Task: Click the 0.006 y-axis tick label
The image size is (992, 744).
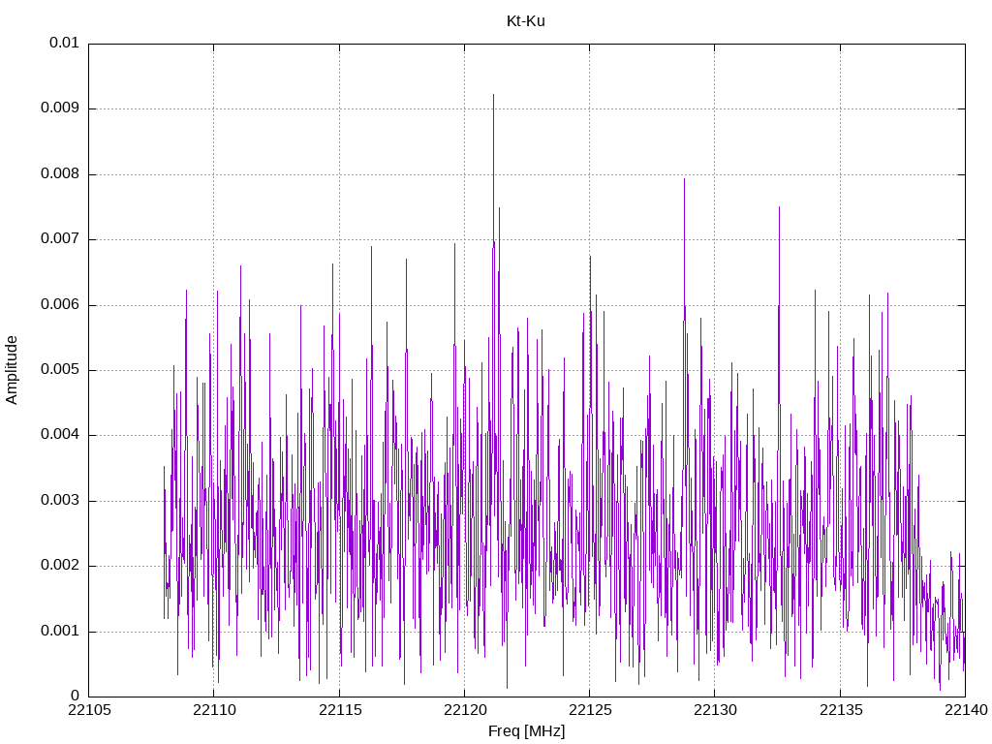Action: point(60,305)
